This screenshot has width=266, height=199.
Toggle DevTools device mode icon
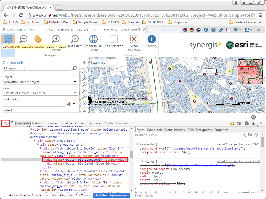[x=12, y=123]
